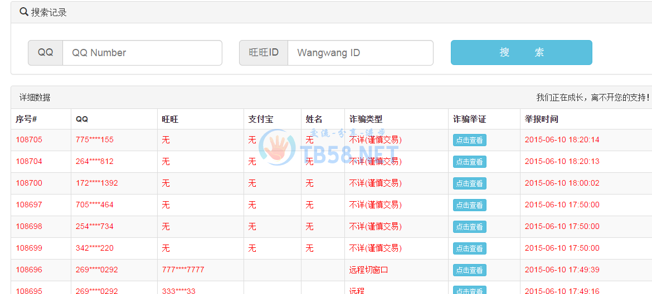Click the 旺旺 column header

tap(170, 119)
